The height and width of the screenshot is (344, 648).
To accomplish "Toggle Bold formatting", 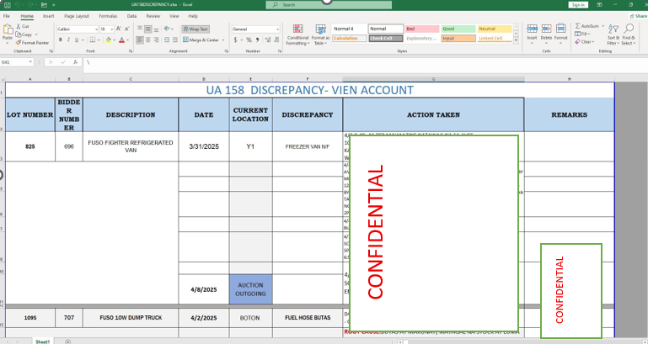I will click(x=61, y=40).
